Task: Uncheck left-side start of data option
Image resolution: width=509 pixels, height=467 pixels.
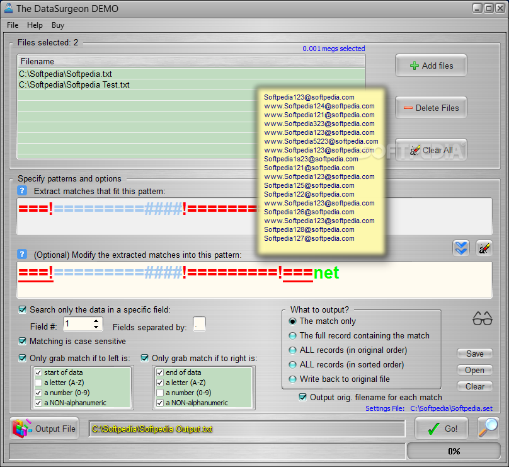Action: [38, 372]
